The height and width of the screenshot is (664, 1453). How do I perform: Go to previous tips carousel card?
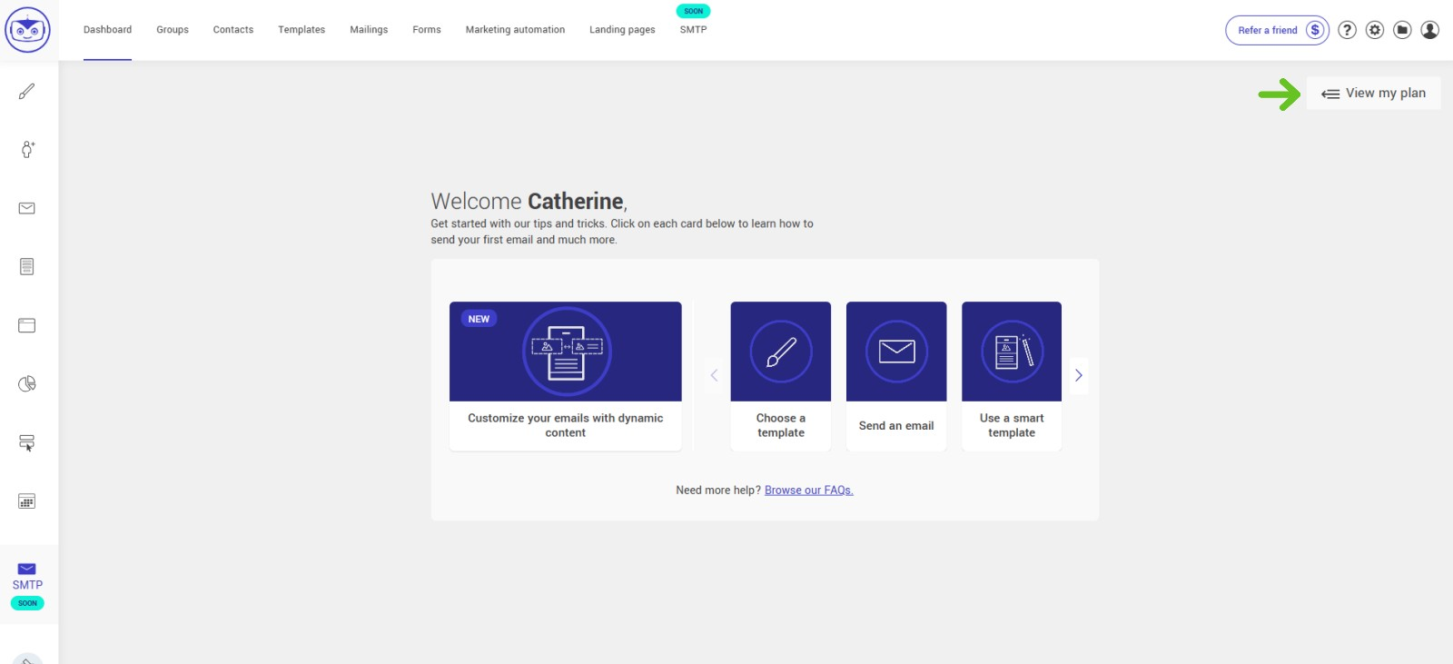(714, 375)
